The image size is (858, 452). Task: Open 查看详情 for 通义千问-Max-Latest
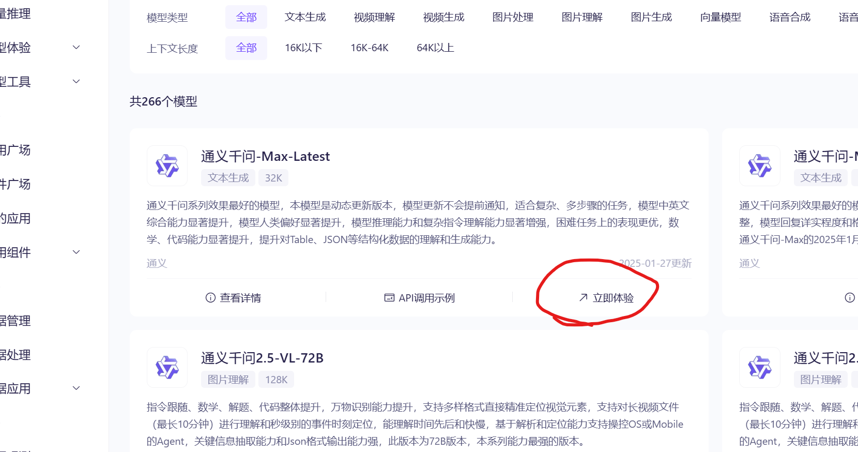(x=233, y=297)
